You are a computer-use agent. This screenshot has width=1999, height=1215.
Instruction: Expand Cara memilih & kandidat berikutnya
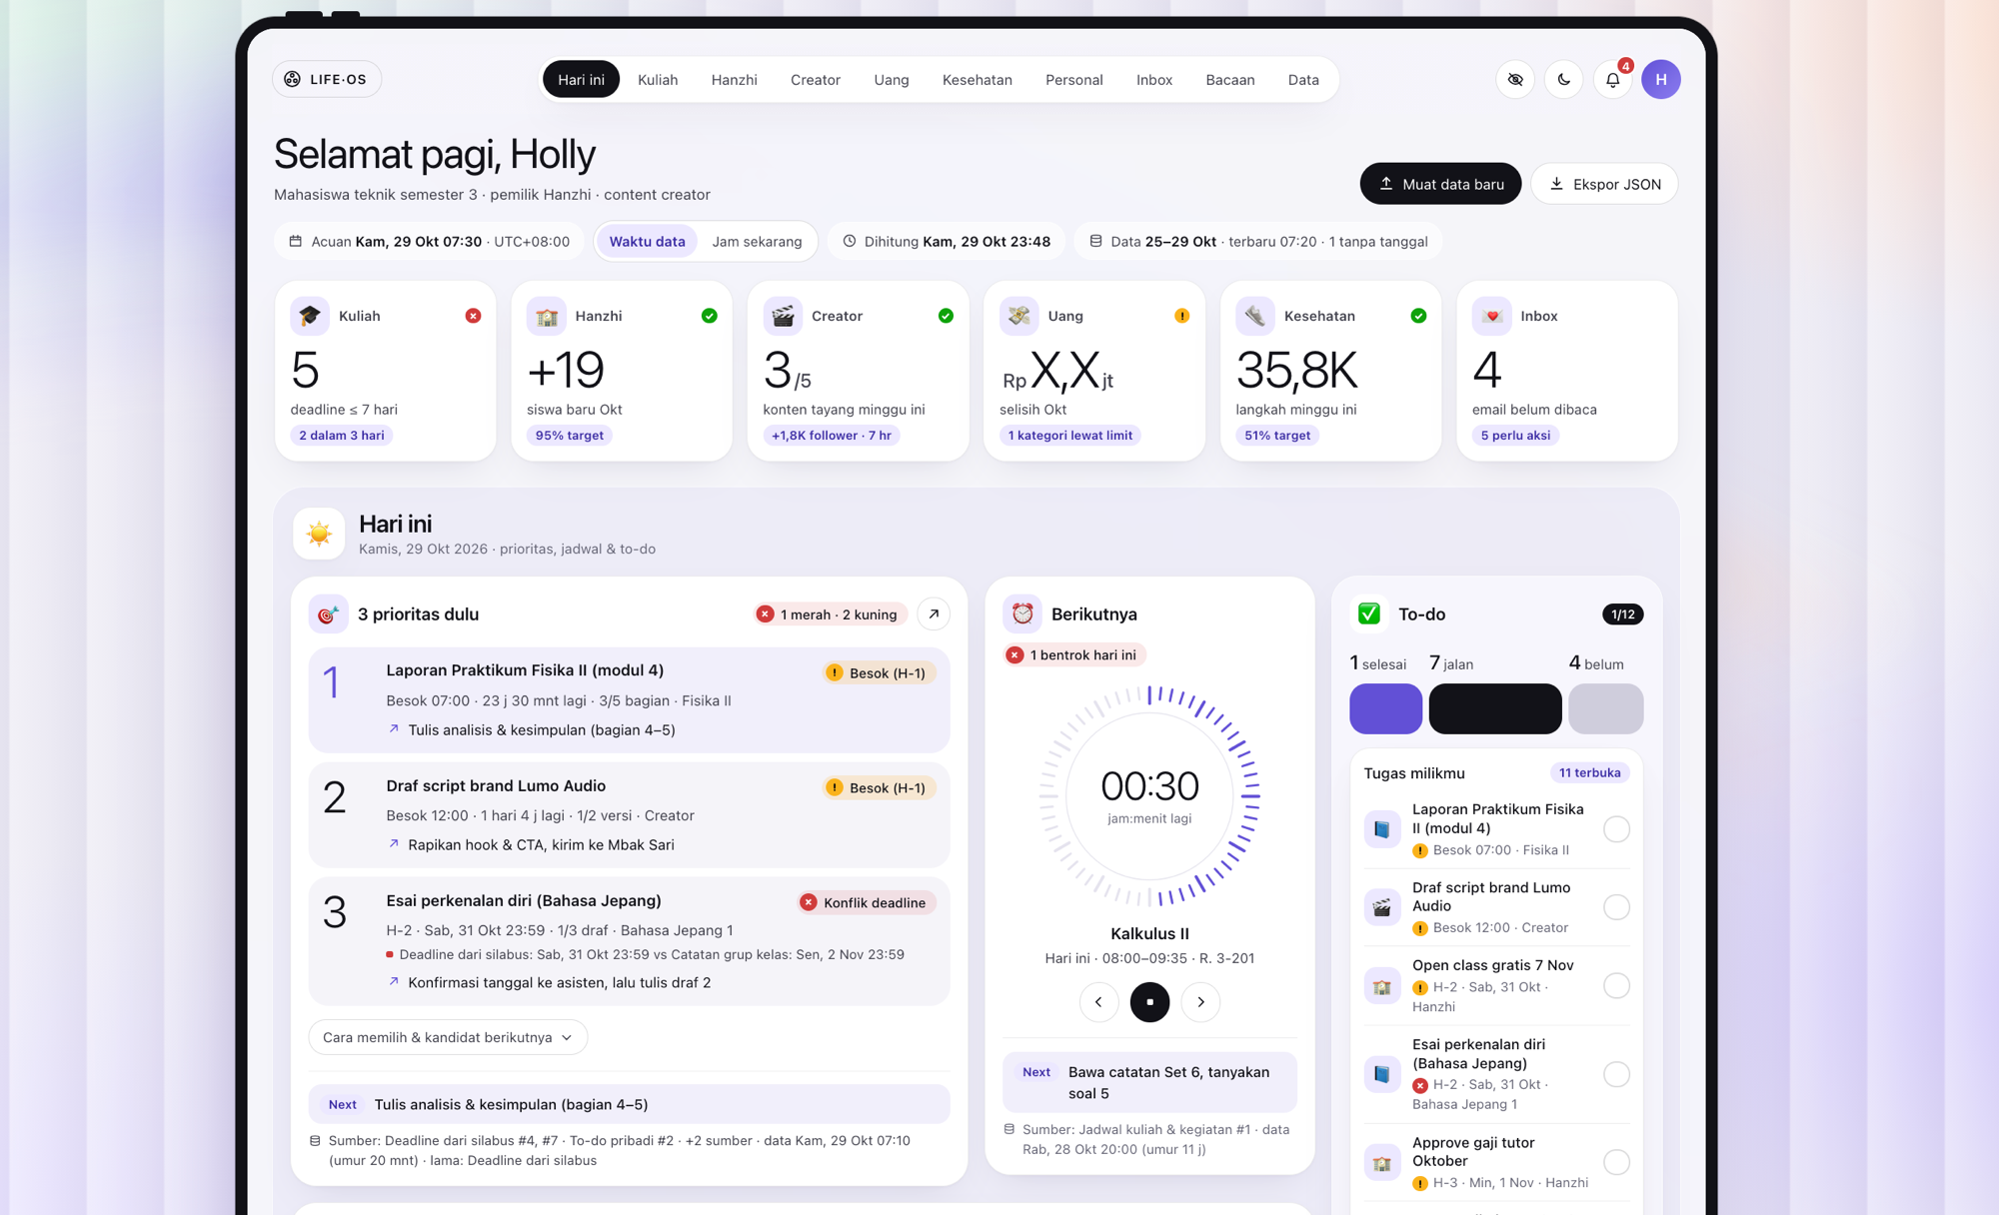(448, 1037)
